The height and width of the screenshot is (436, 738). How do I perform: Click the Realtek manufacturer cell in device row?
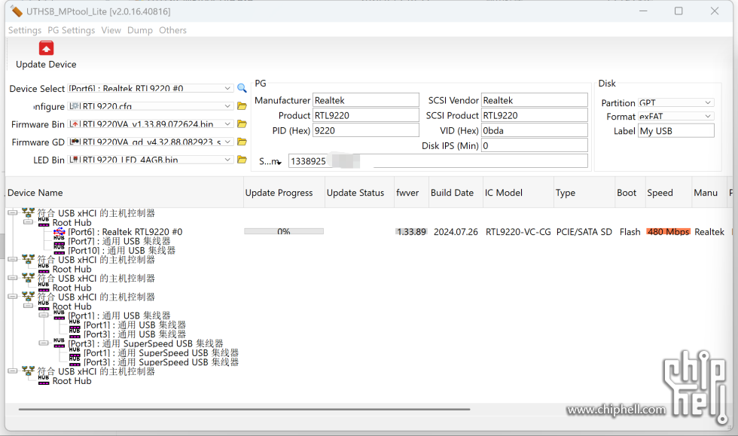709,232
